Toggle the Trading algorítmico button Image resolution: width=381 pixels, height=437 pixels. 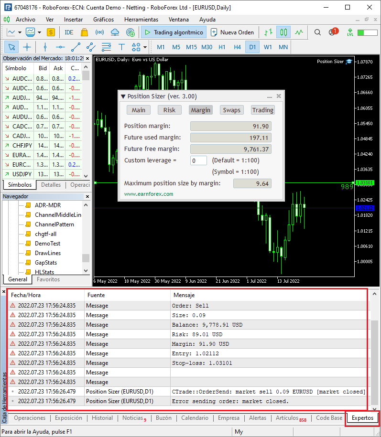[x=173, y=32]
